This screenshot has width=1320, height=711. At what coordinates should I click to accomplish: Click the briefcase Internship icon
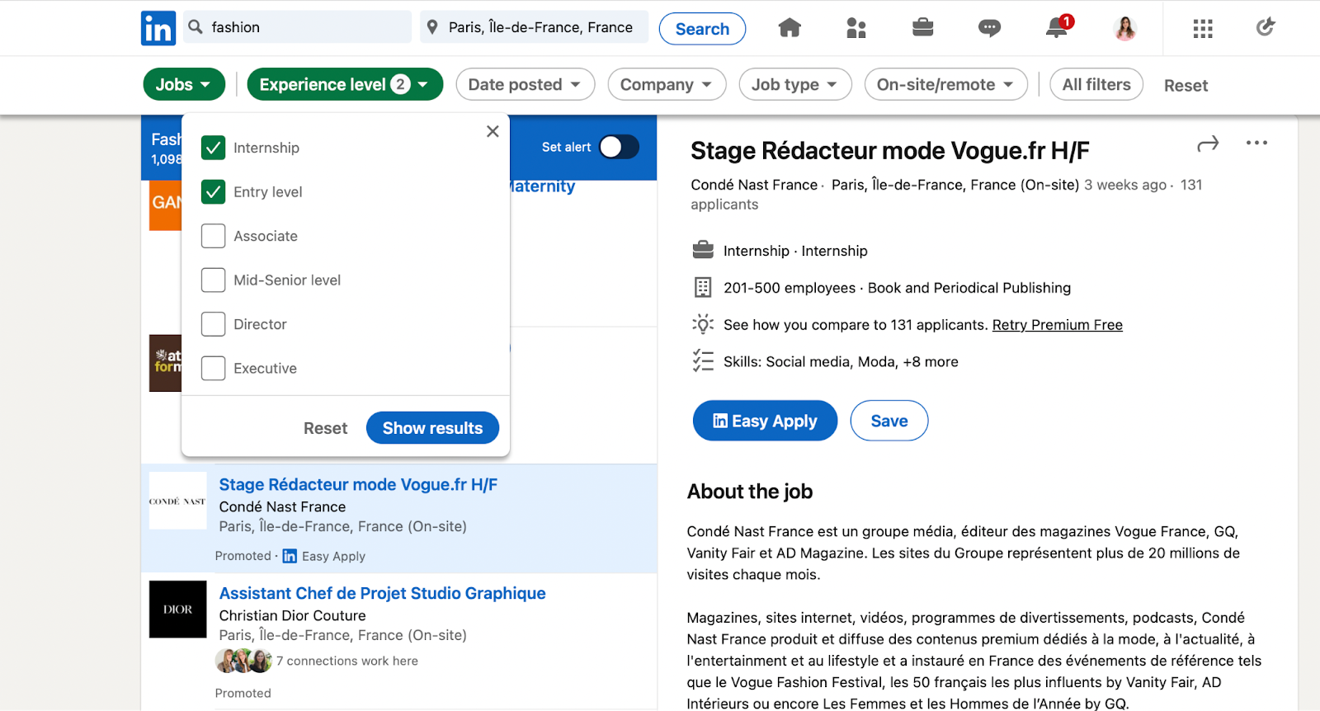pos(703,249)
